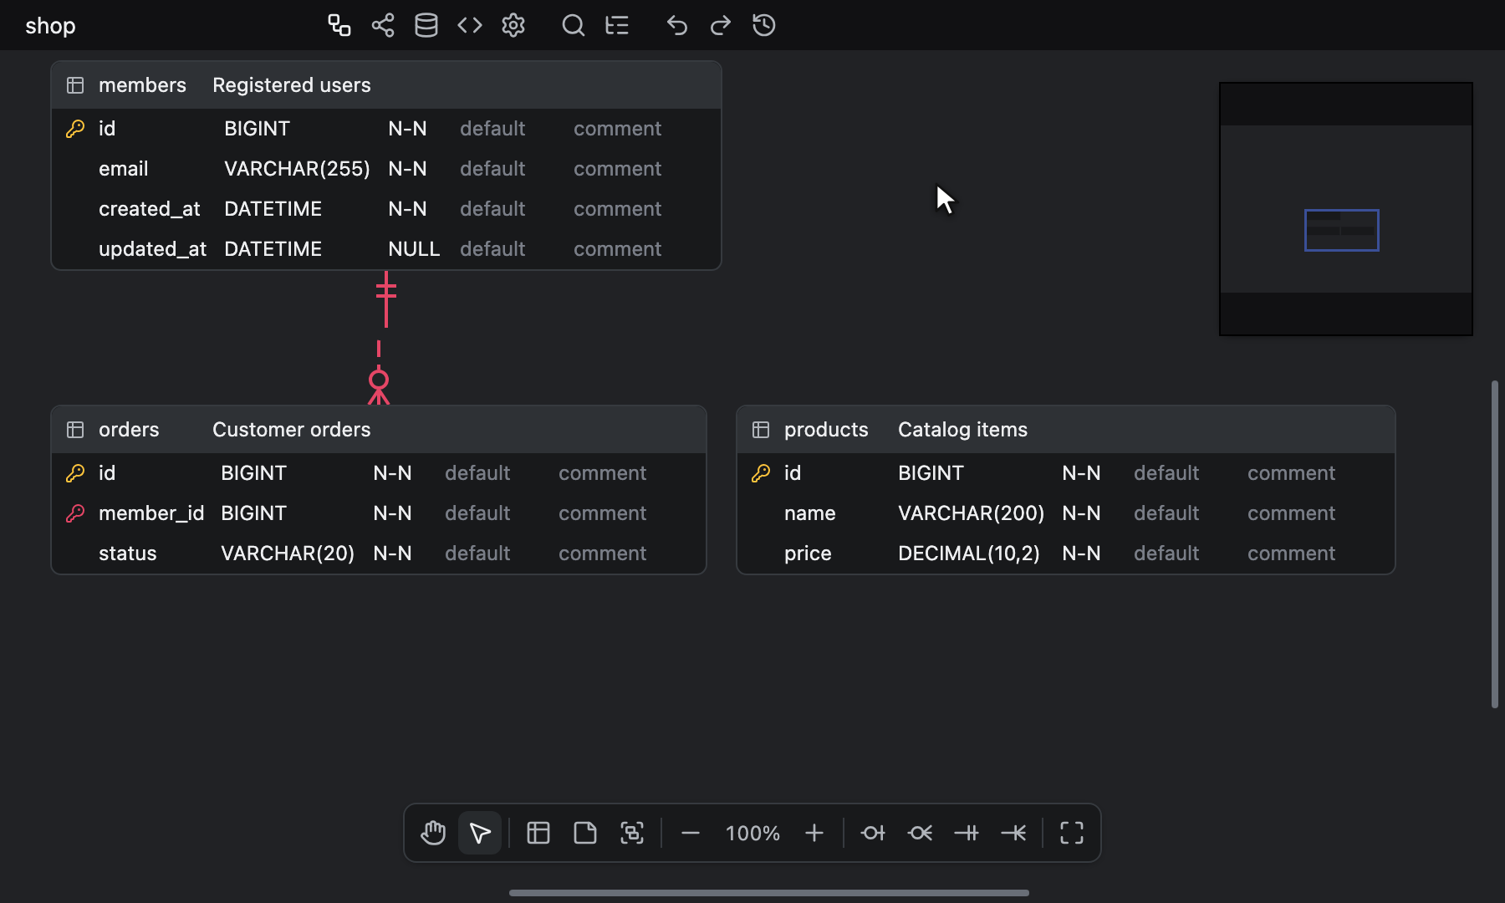1505x903 pixels.
Task: Click the minimap thumbnail viewport box
Action: (1341, 230)
